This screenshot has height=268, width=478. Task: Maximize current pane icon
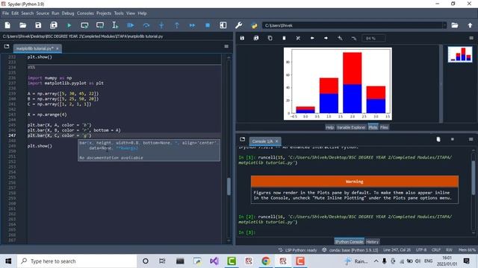tap(223, 25)
